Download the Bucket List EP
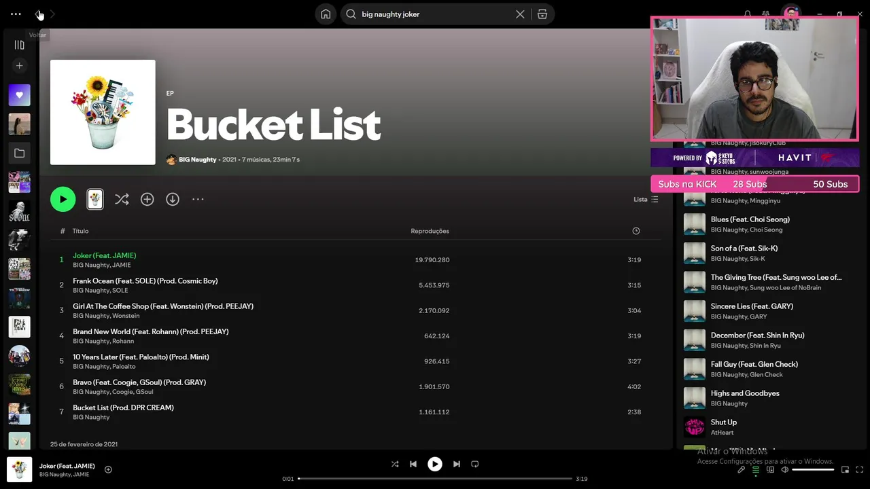Viewport: 870px width, 489px height. tap(173, 199)
